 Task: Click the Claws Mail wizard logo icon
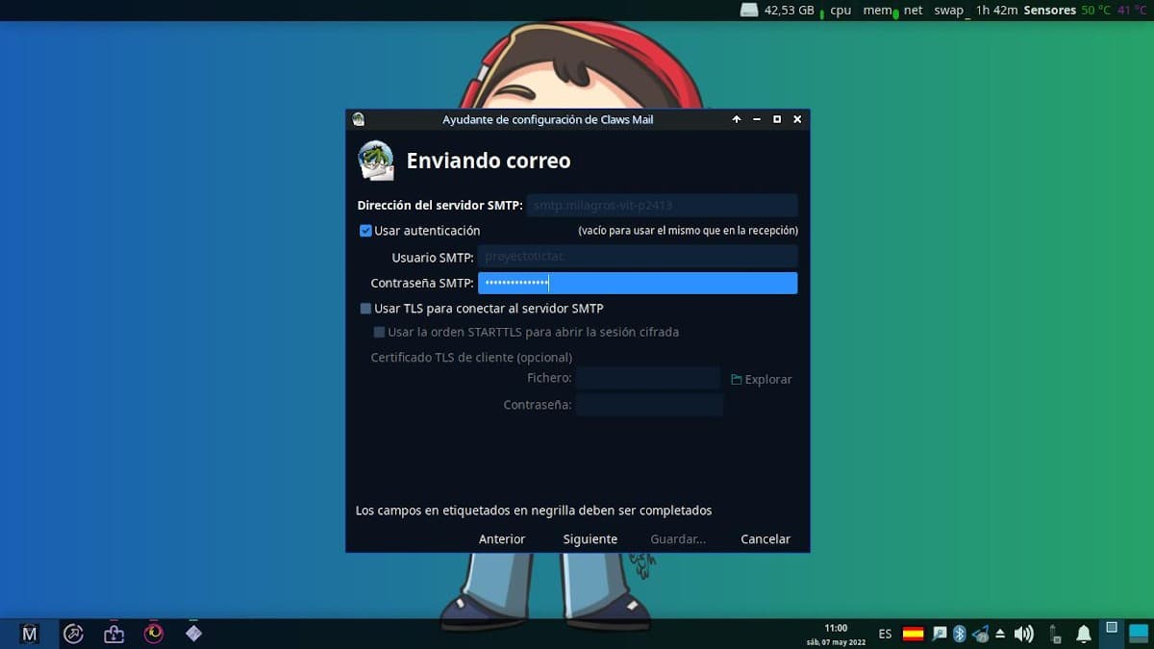[376, 161]
